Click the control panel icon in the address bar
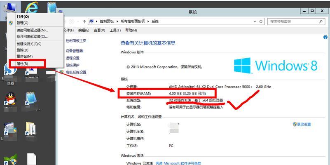This screenshot has height=165, width=330. (x=91, y=21)
